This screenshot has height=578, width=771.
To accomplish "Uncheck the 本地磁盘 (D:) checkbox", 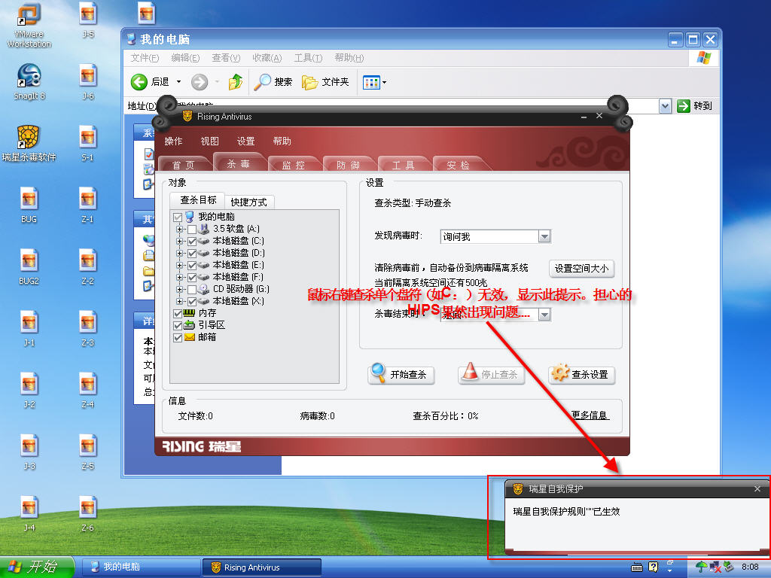I will coord(192,254).
